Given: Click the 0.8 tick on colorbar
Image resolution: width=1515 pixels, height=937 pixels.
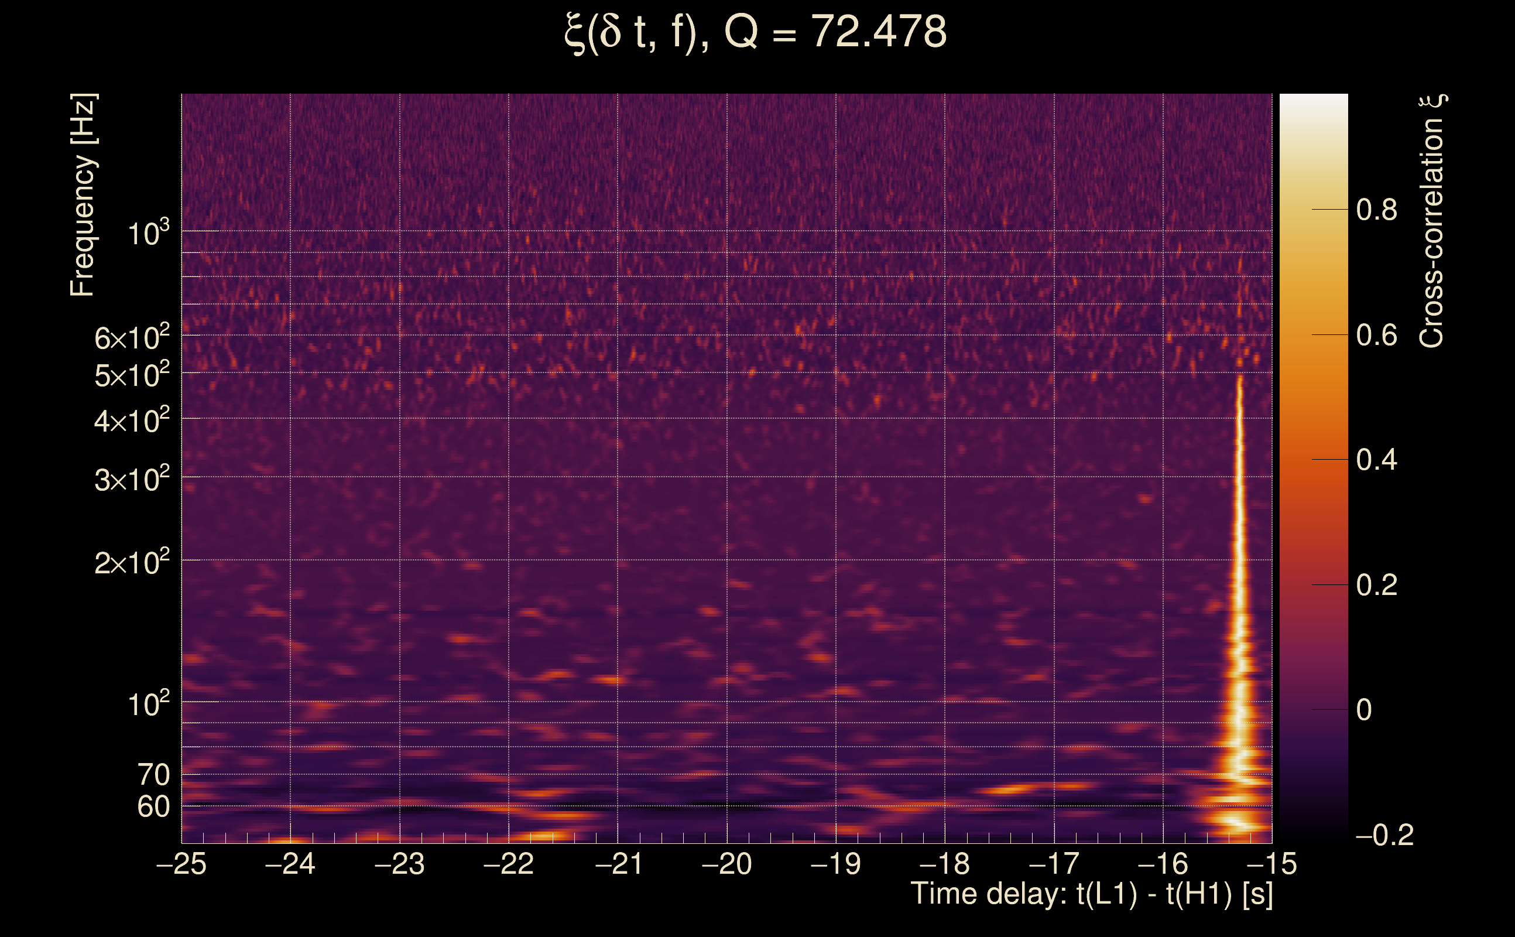Looking at the screenshot, I should (1376, 210).
